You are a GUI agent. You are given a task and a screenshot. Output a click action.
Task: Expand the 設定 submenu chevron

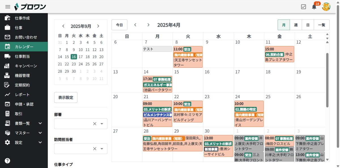(x=40, y=143)
